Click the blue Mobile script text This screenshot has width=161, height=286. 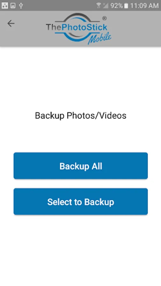pyautogui.click(x=100, y=38)
